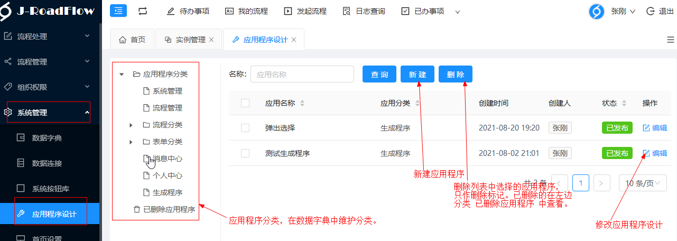Check the 弹出选择 row checkbox

pos(245,128)
